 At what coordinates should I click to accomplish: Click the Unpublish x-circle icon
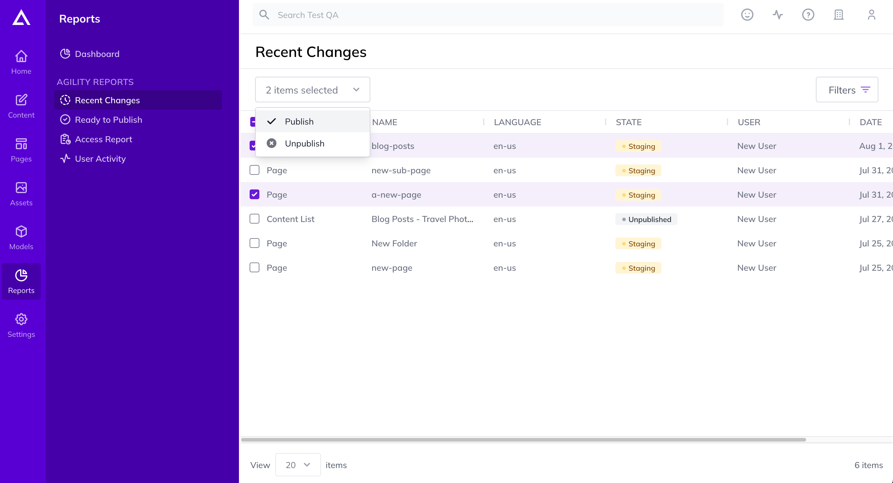272,143
